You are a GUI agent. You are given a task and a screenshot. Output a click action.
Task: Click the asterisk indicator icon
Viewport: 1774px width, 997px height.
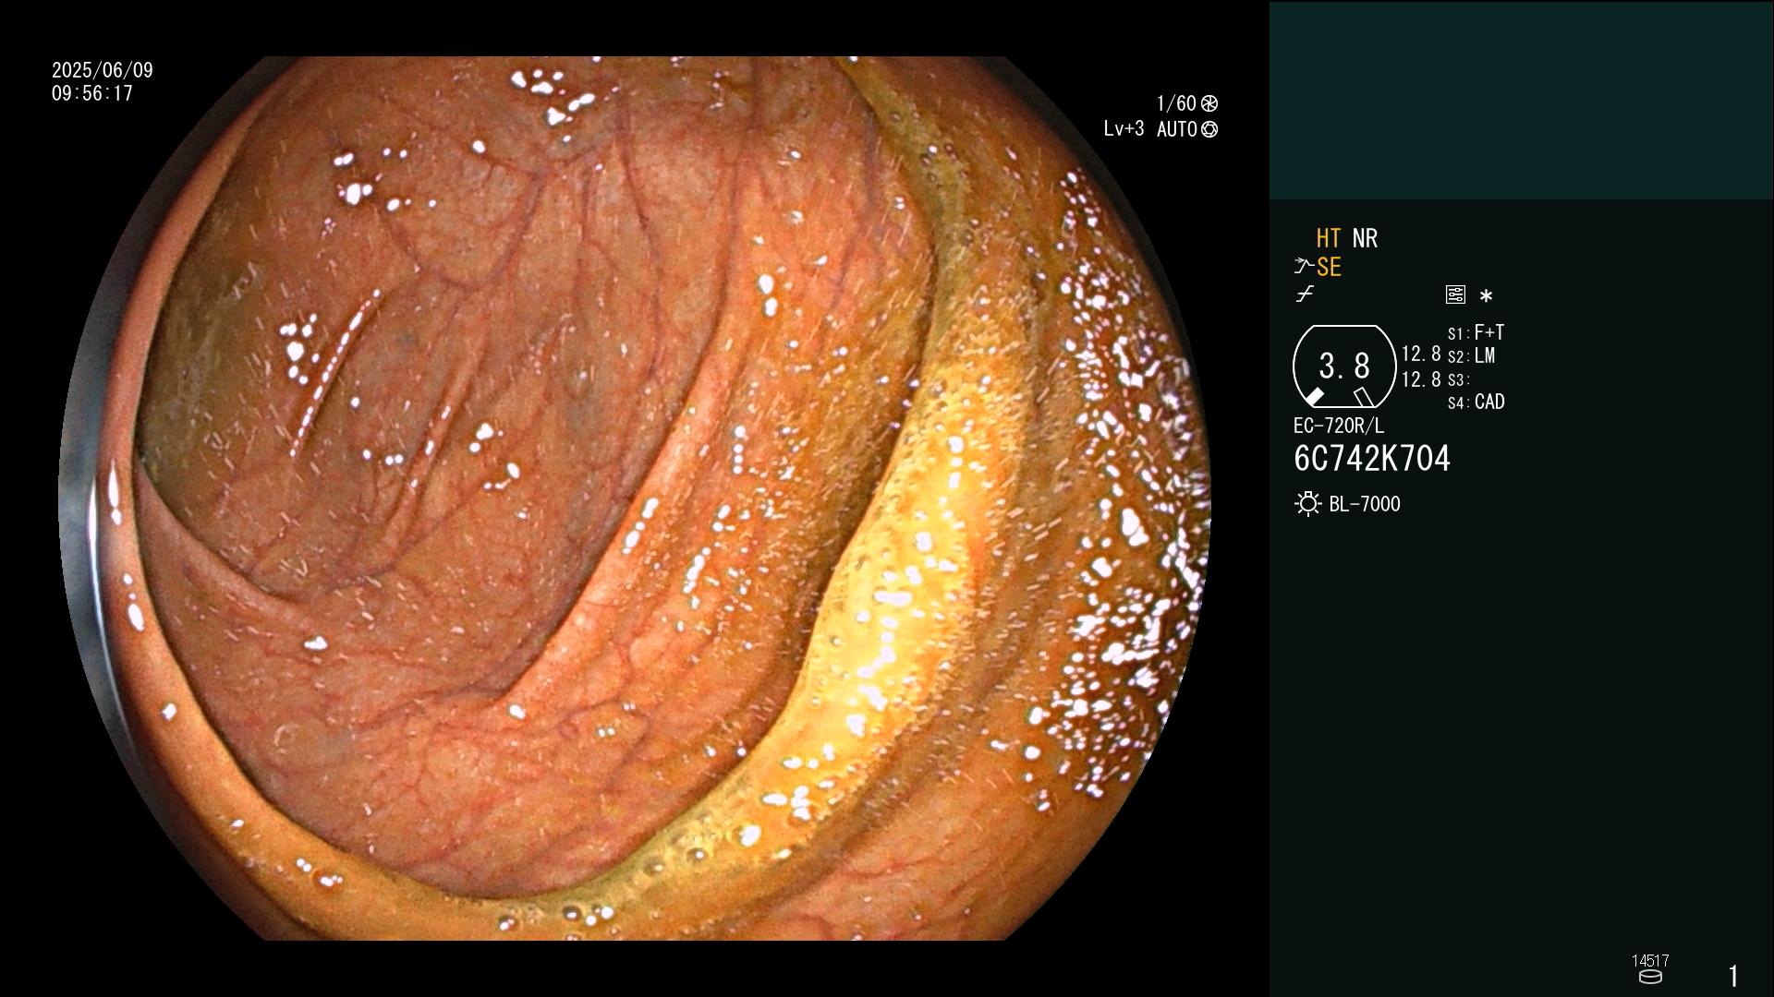pos(1486,295)
